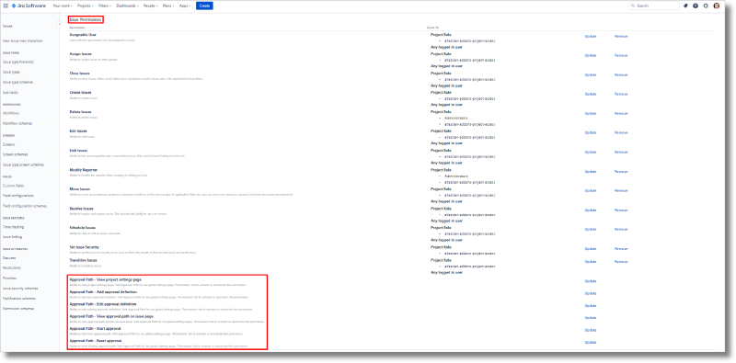Open Custom fields in sidebar
The height and width of the screenshot is (363, 736).
tap(13, 186)
